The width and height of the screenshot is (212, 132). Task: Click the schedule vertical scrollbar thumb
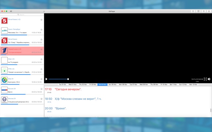pos(211,110)
